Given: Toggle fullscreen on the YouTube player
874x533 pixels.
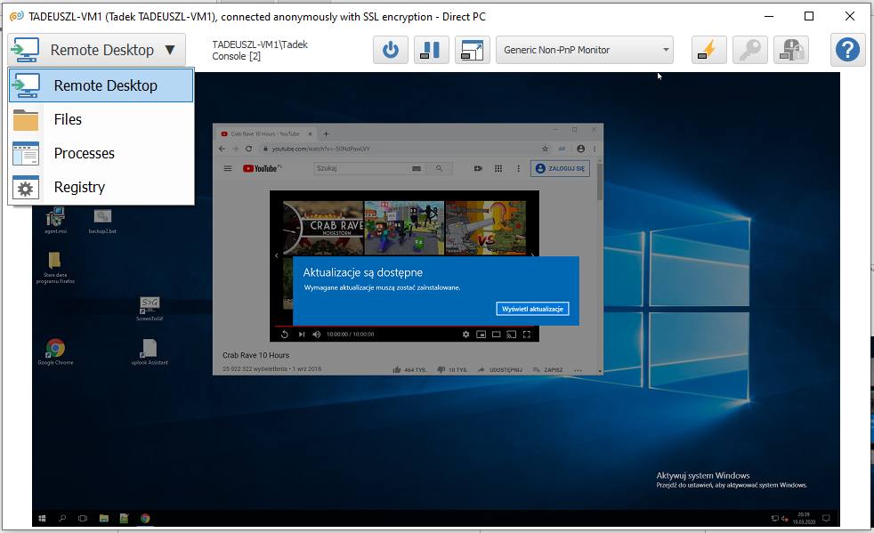Looking at the screenshot, I should (527, 335).
